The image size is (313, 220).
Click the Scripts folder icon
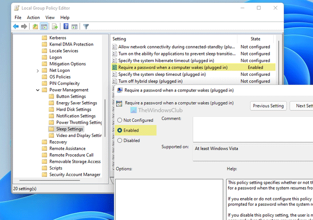pyautogui.click(x=44, y=168)
